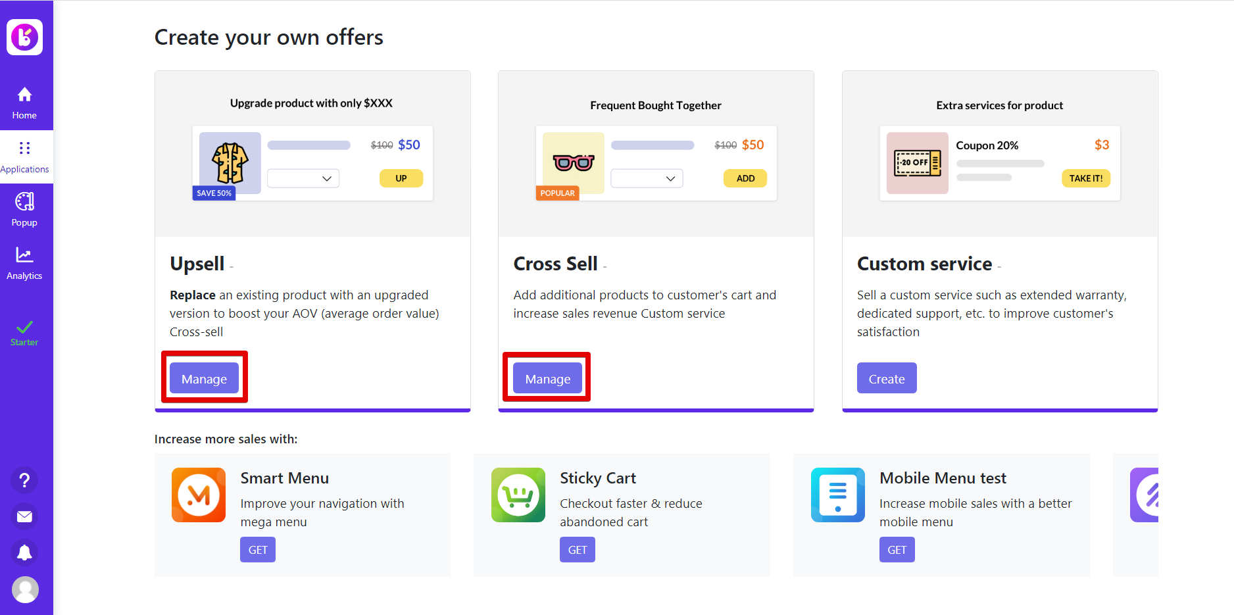Viewport: 1234px width, 615px height.
Task: Open the help question mark icon
Action: pos(24,481)
